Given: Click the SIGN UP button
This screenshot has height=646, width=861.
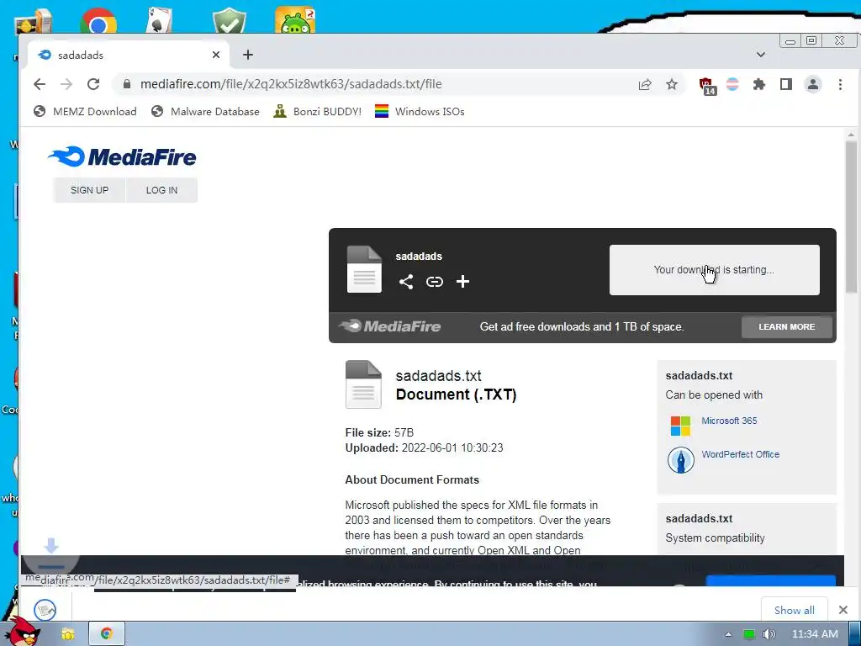Looking at the screenshot, I should click(x=89, y=190).
